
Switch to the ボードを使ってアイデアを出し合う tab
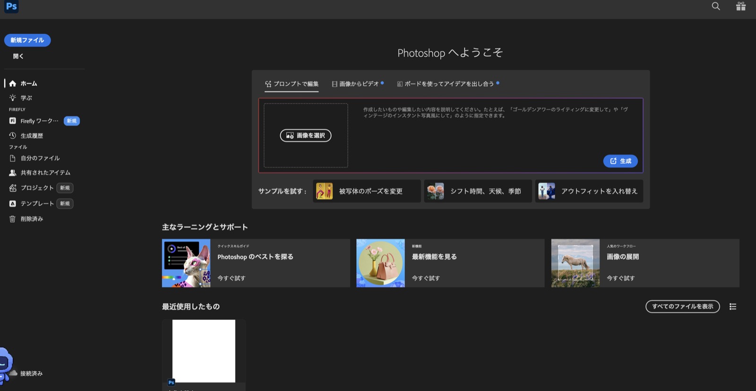448,84
